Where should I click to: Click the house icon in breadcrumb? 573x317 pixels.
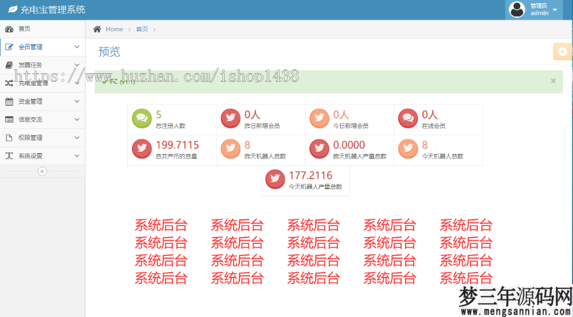tap(97, 29)
